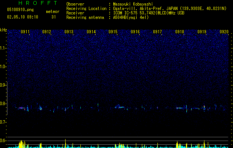The height and width of the screenshot is (148, 233).
Task: Click the meteor echo just before 0918
Action: coord(179,108)
